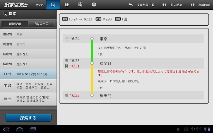Tap Android back navigation icon
Screen dimensions: 213x133
point(6,129)
